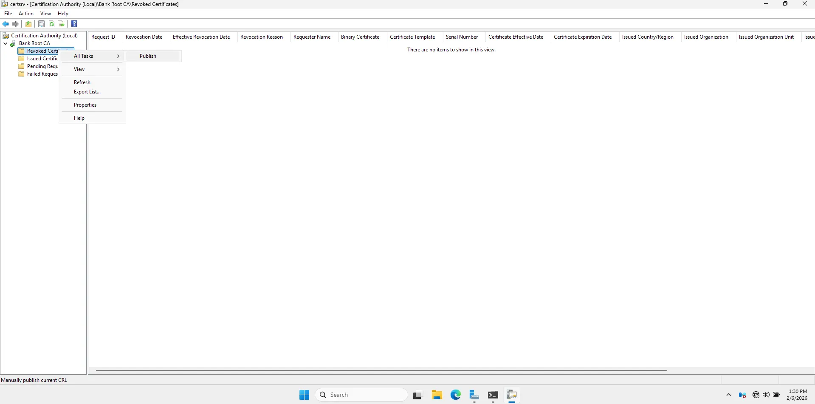Toggle the Show/Hide Console Tree icon
The width and height of the screenshot is (815, 404).
[41, 24]
